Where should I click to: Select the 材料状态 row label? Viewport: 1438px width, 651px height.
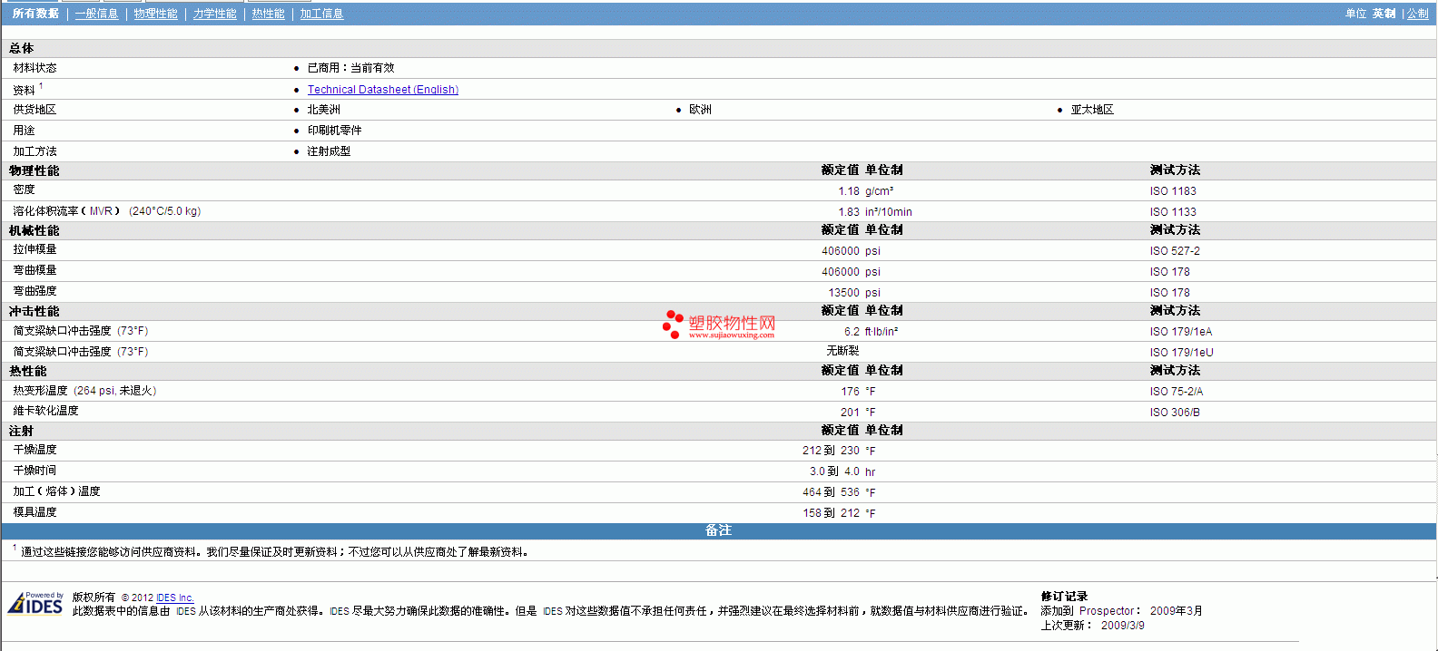(34, 68)
